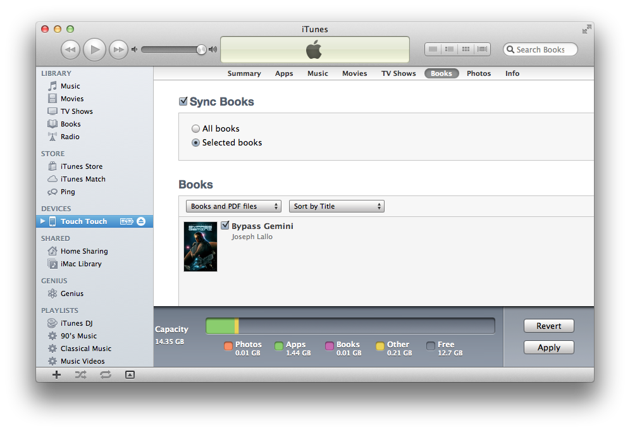Switch to list view
Image resolution: width=630 pixels, height=432 pixels.
tap(433, 49)
